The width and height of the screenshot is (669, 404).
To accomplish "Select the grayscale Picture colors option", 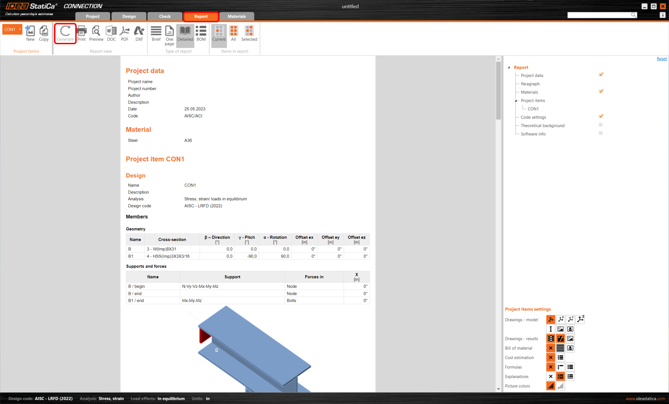I will 560,386.
